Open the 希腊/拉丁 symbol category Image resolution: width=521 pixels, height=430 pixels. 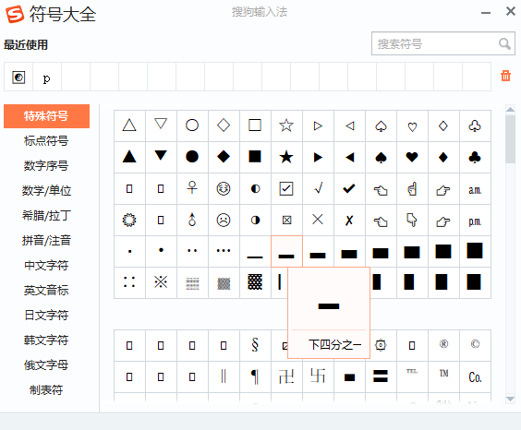pyautogui.click(x=46, y=216)
